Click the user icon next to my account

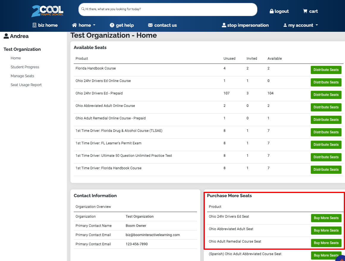click(x=285, y=25)
